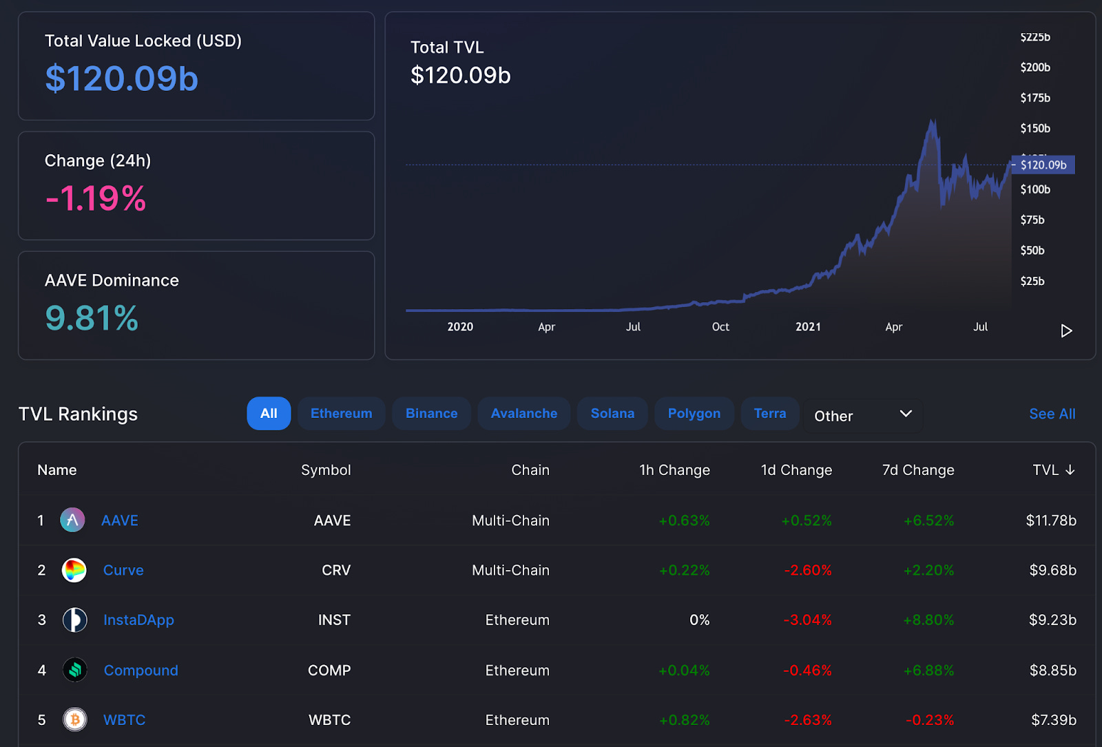Viewport: 1102px width, 747px height.
Task: Open the See All rankings link
Action: pos(1052,414)
